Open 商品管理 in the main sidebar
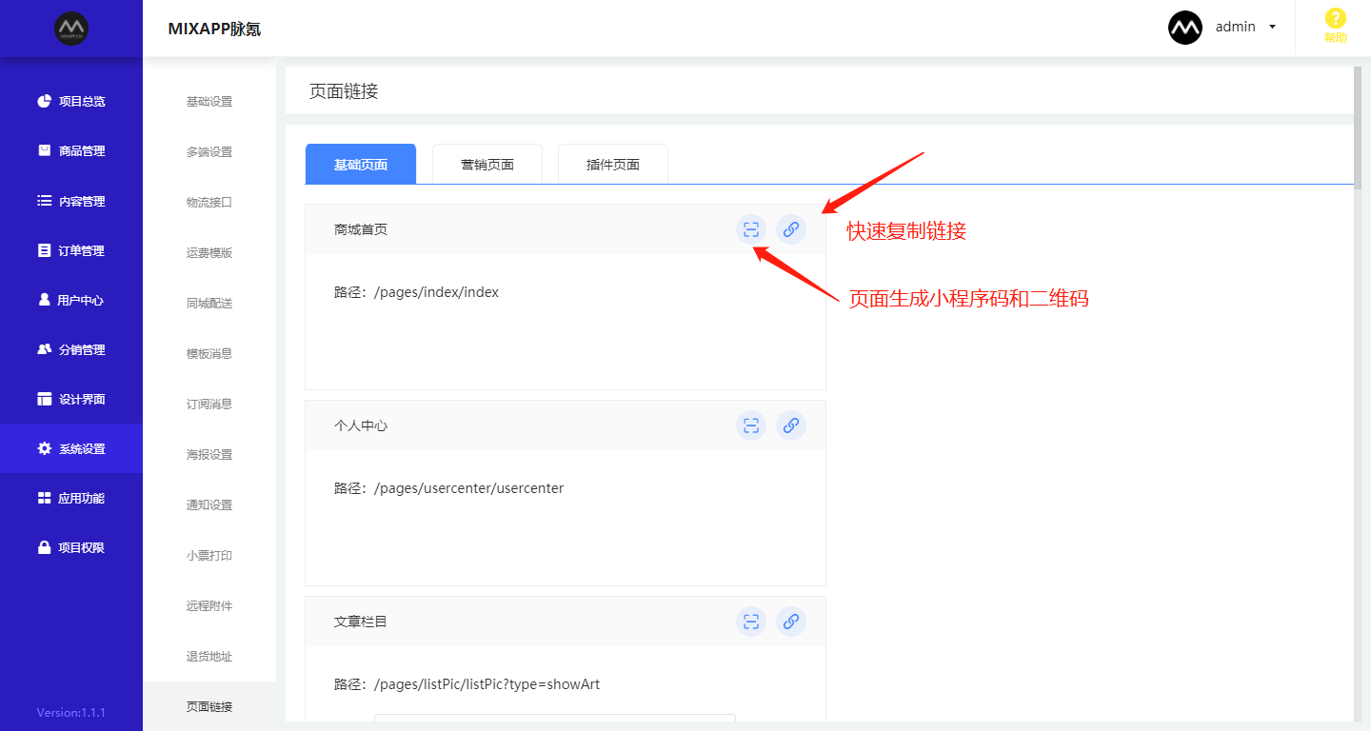Image resolution: width=1371 pixels, height=731 pixels. pos(71,150)
